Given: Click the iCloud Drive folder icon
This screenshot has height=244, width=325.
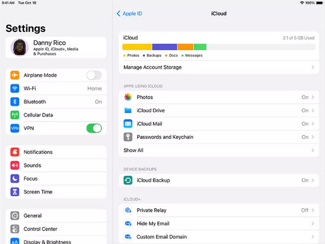Looking at the screenshot, I should point(128,111).
